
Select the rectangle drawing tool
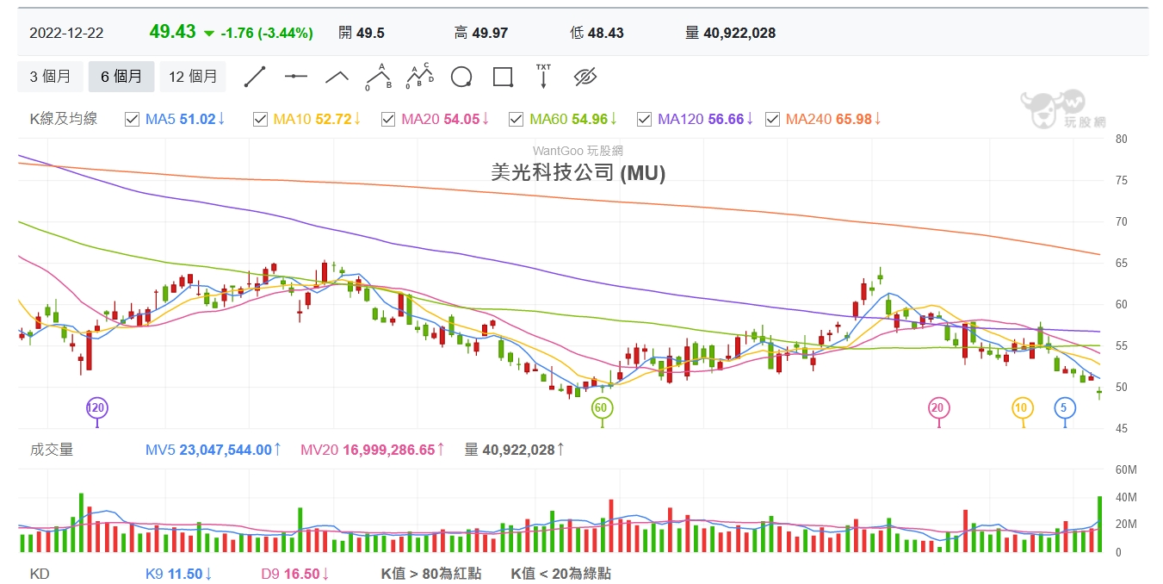coord(503,77)
